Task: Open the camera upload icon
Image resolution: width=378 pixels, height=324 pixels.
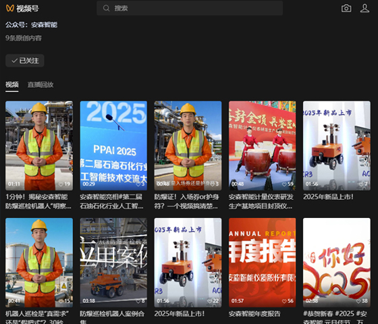Action: [x=346, y=8]
